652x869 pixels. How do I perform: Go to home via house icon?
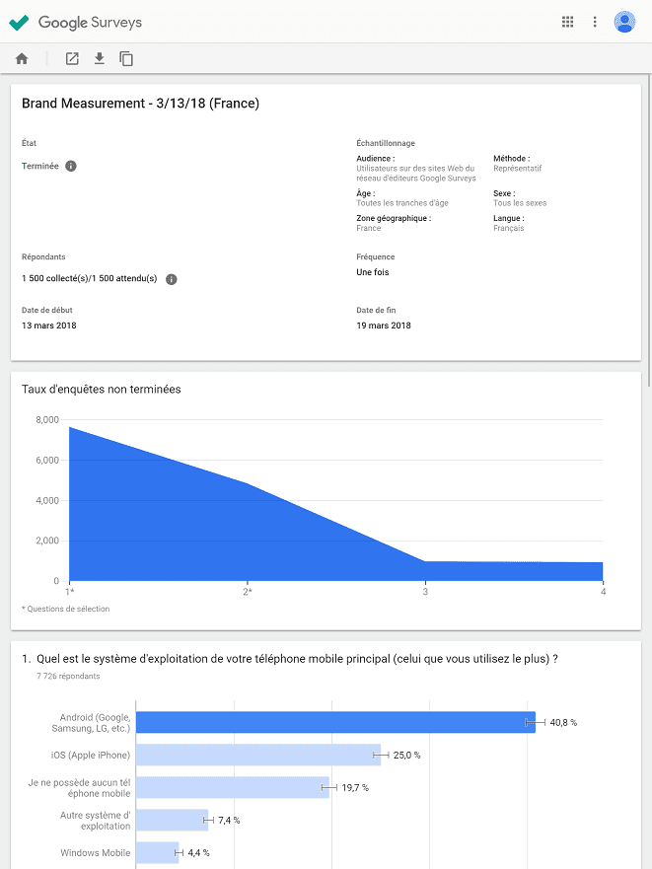tap(22, 59)
